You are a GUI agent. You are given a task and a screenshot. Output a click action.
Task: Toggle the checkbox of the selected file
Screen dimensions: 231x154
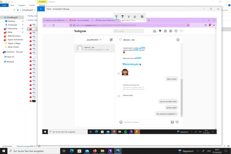28,29
